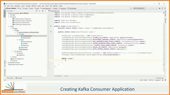Open the TODO tool window tab
The width and height of the screenshot is (170, 95).
point(10,78)
